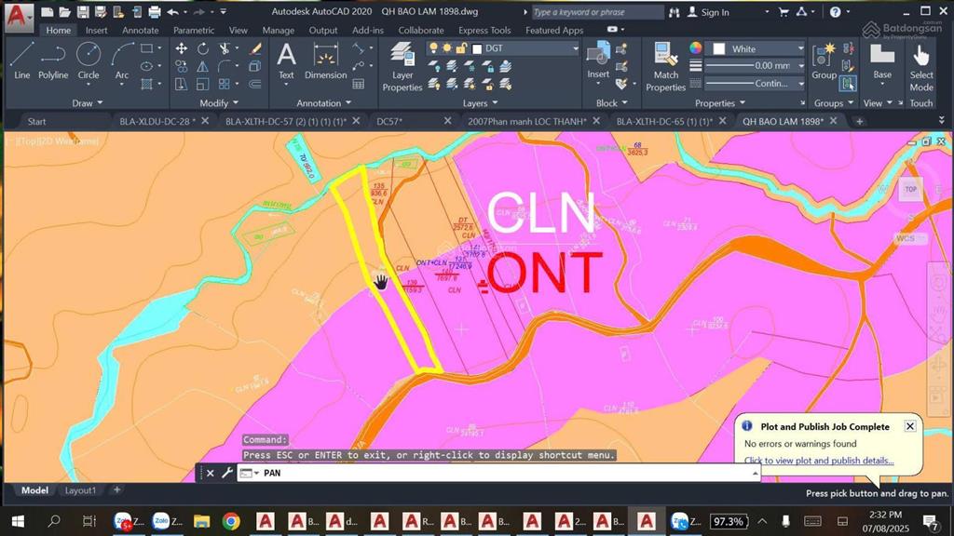954x536 pixels.
Task: Open the Contin... linetype dropdown
Action: 800,83
